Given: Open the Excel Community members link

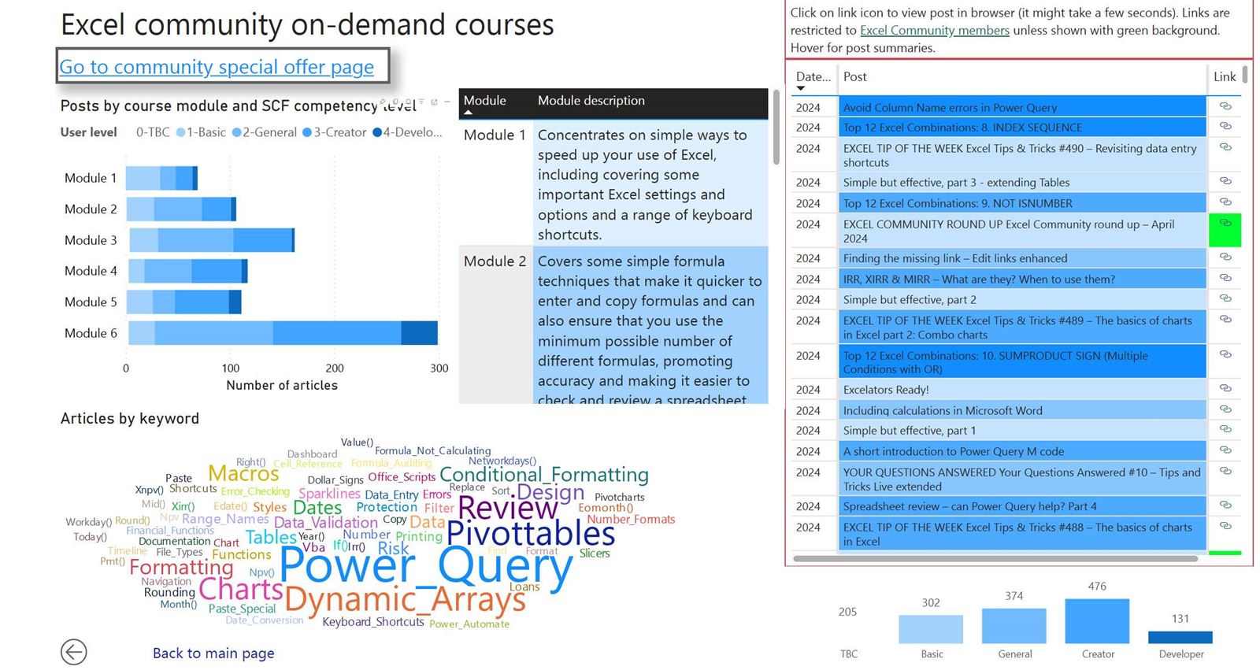Looking at the screenshot, I should [934, 31].
